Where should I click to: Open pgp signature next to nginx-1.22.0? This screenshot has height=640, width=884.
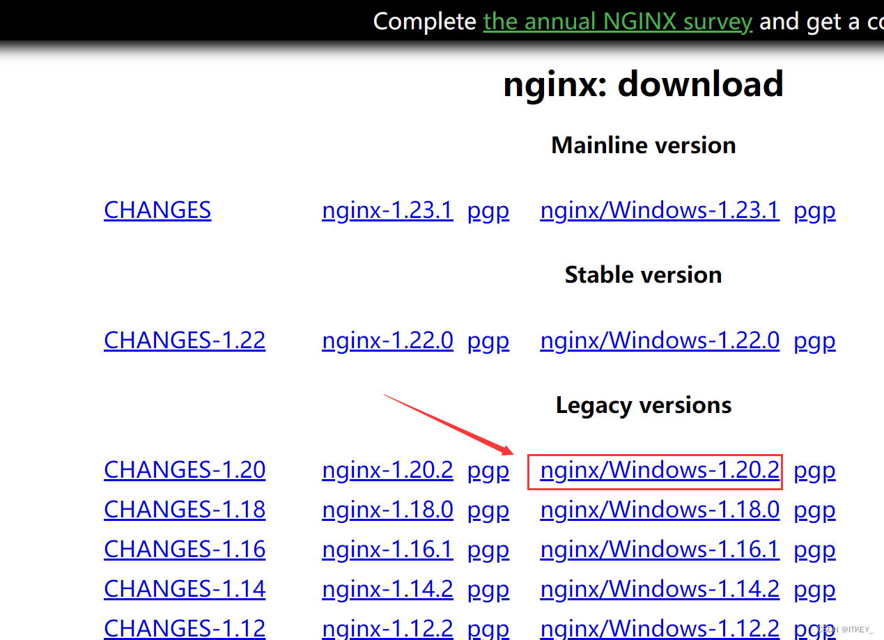point(488,341)
